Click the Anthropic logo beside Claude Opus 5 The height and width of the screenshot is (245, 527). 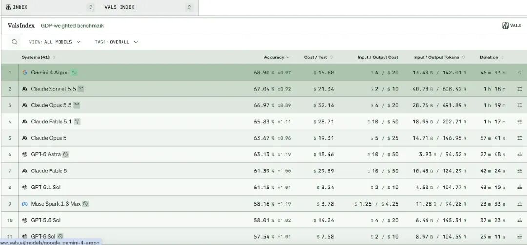point(24,138)
